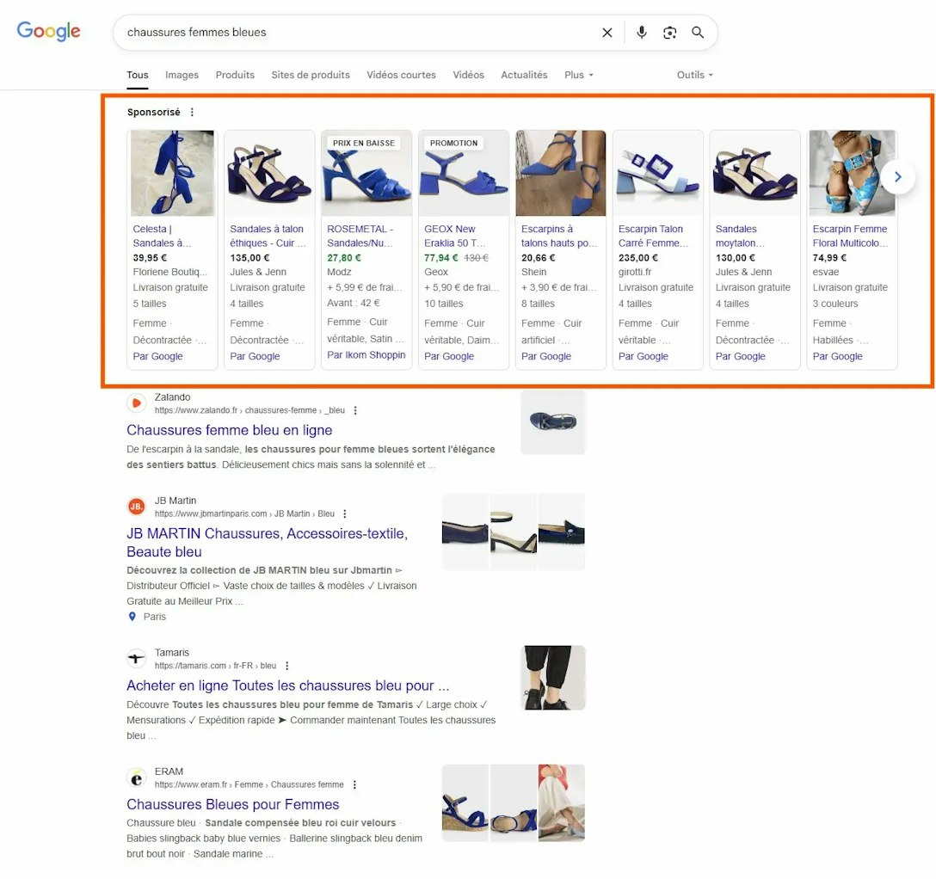Open three-dot menu beside the ERAM URL

pyautogui.click(x=354, y=784)
